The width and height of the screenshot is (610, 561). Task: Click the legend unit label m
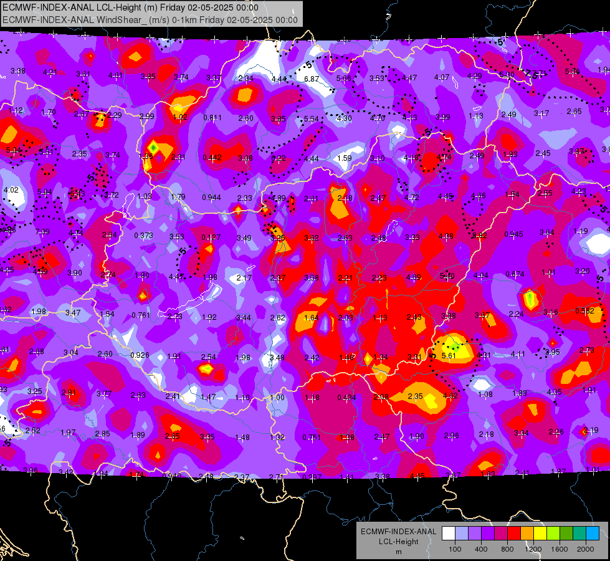click(399, 552)
